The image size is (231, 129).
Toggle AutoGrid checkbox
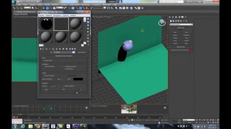tap(175, 30)
